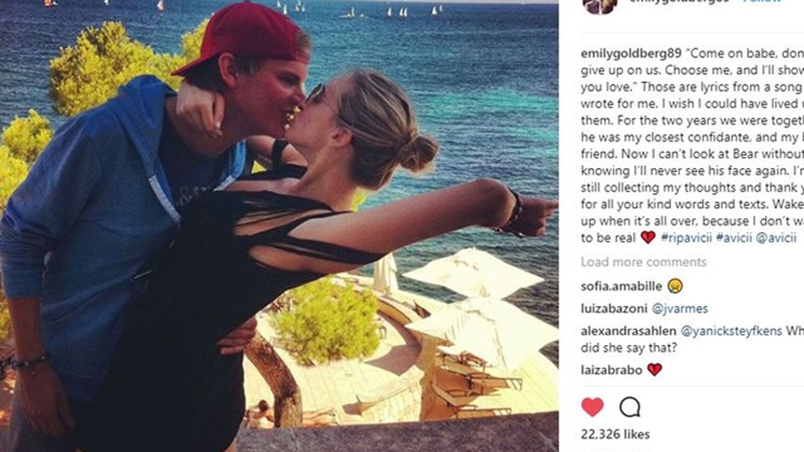Open emilygoldberg89 username in the caption
Viewport: 804px width, 452px height.
pyautogui.click(x=631, y=54)
